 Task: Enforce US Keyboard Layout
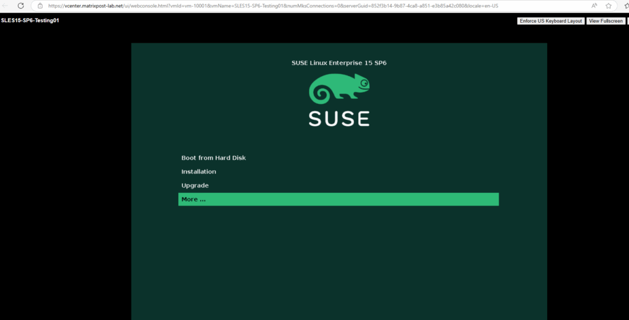pos(551,21)
